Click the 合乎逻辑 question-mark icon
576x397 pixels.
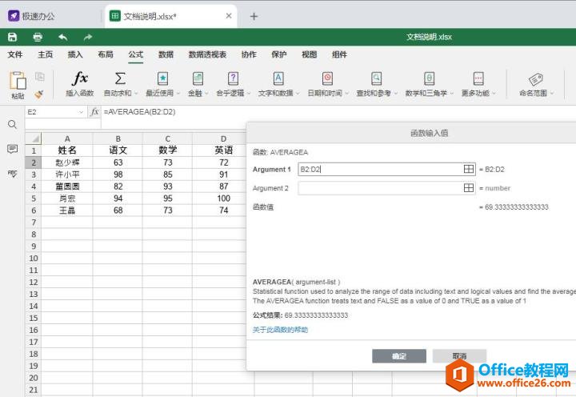(233, 78)
